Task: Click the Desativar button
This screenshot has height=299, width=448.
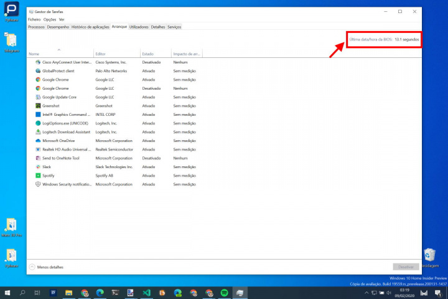Action: click(x=405, y=267)
